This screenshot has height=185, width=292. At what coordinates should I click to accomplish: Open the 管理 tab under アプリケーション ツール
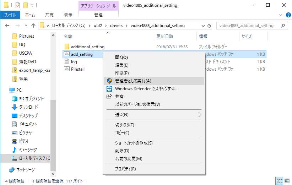coord(98,15)
